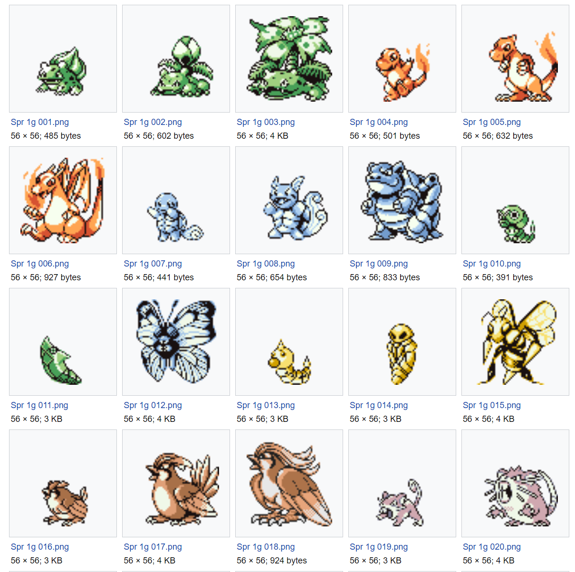Click the yellow Beedrill sprite thumbnail
The height and width of the screenshot is (572, 575).
tap(515, 342)
